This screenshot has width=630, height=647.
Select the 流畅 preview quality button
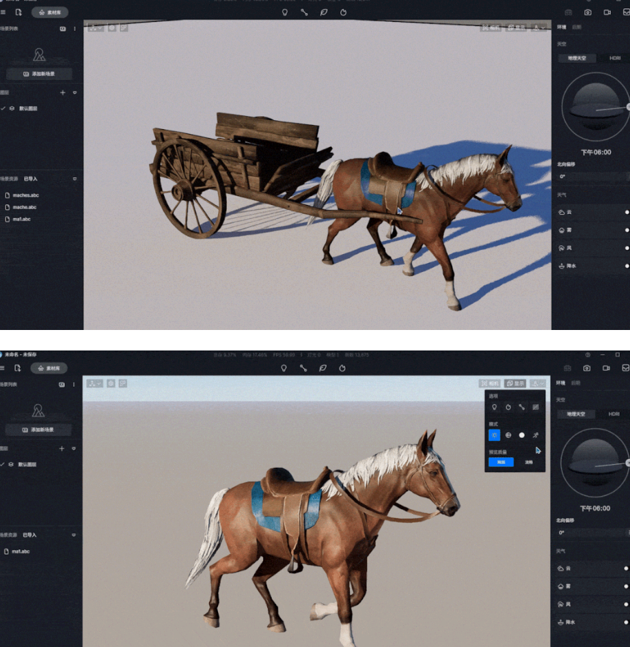tap(528, 463)
